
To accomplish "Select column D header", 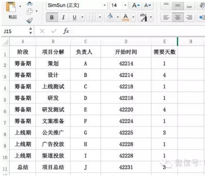I will point(126,42).
